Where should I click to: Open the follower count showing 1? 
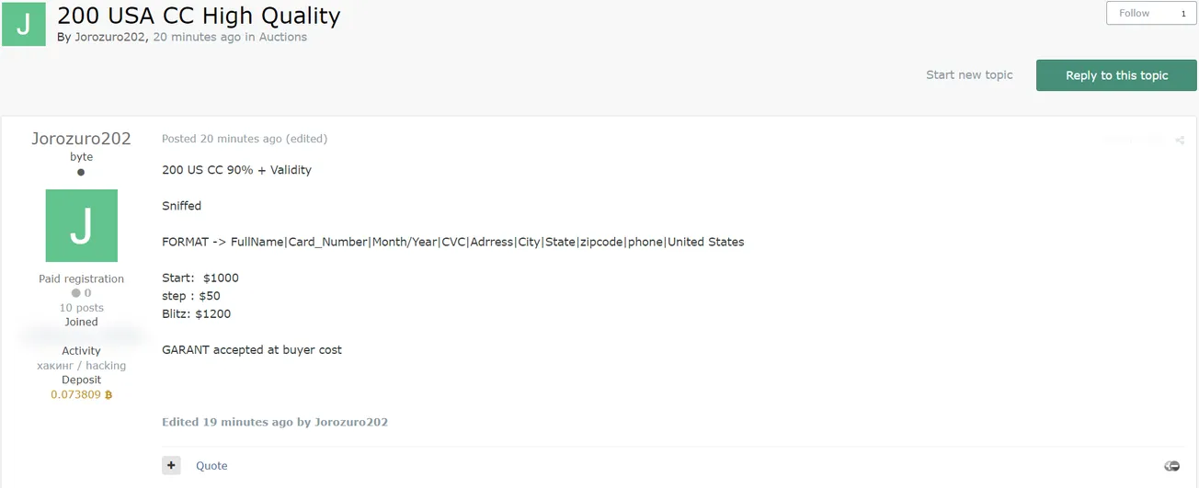pyautogui.click(x=1182, y=14)
